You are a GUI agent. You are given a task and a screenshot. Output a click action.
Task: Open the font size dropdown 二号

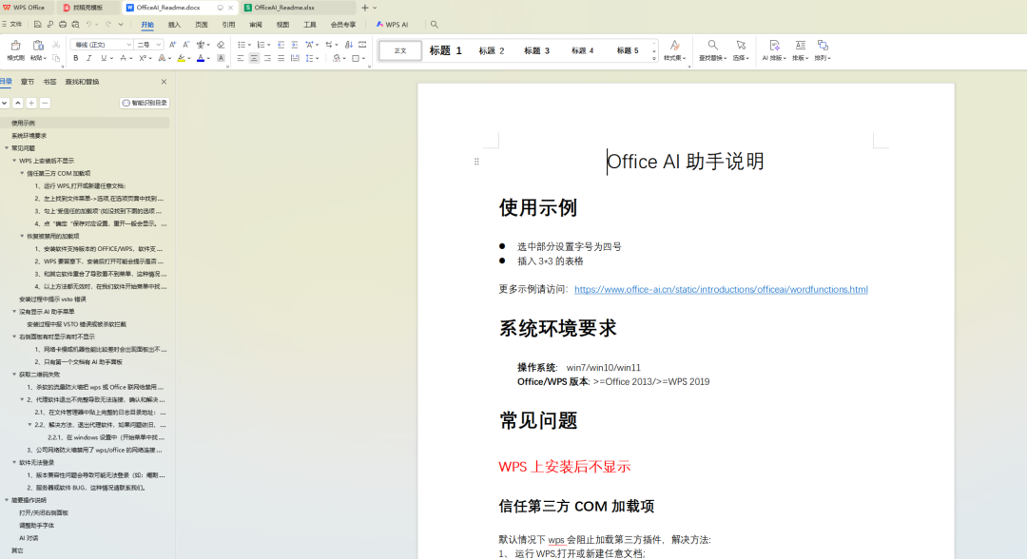click(159, 45)
